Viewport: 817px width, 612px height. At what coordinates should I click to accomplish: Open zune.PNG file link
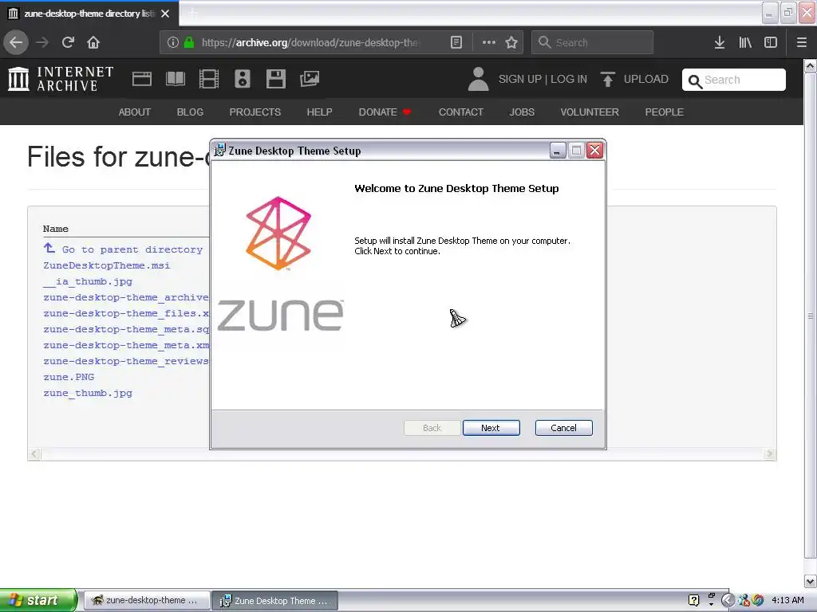pyautogui.click(x=69, y=377)
